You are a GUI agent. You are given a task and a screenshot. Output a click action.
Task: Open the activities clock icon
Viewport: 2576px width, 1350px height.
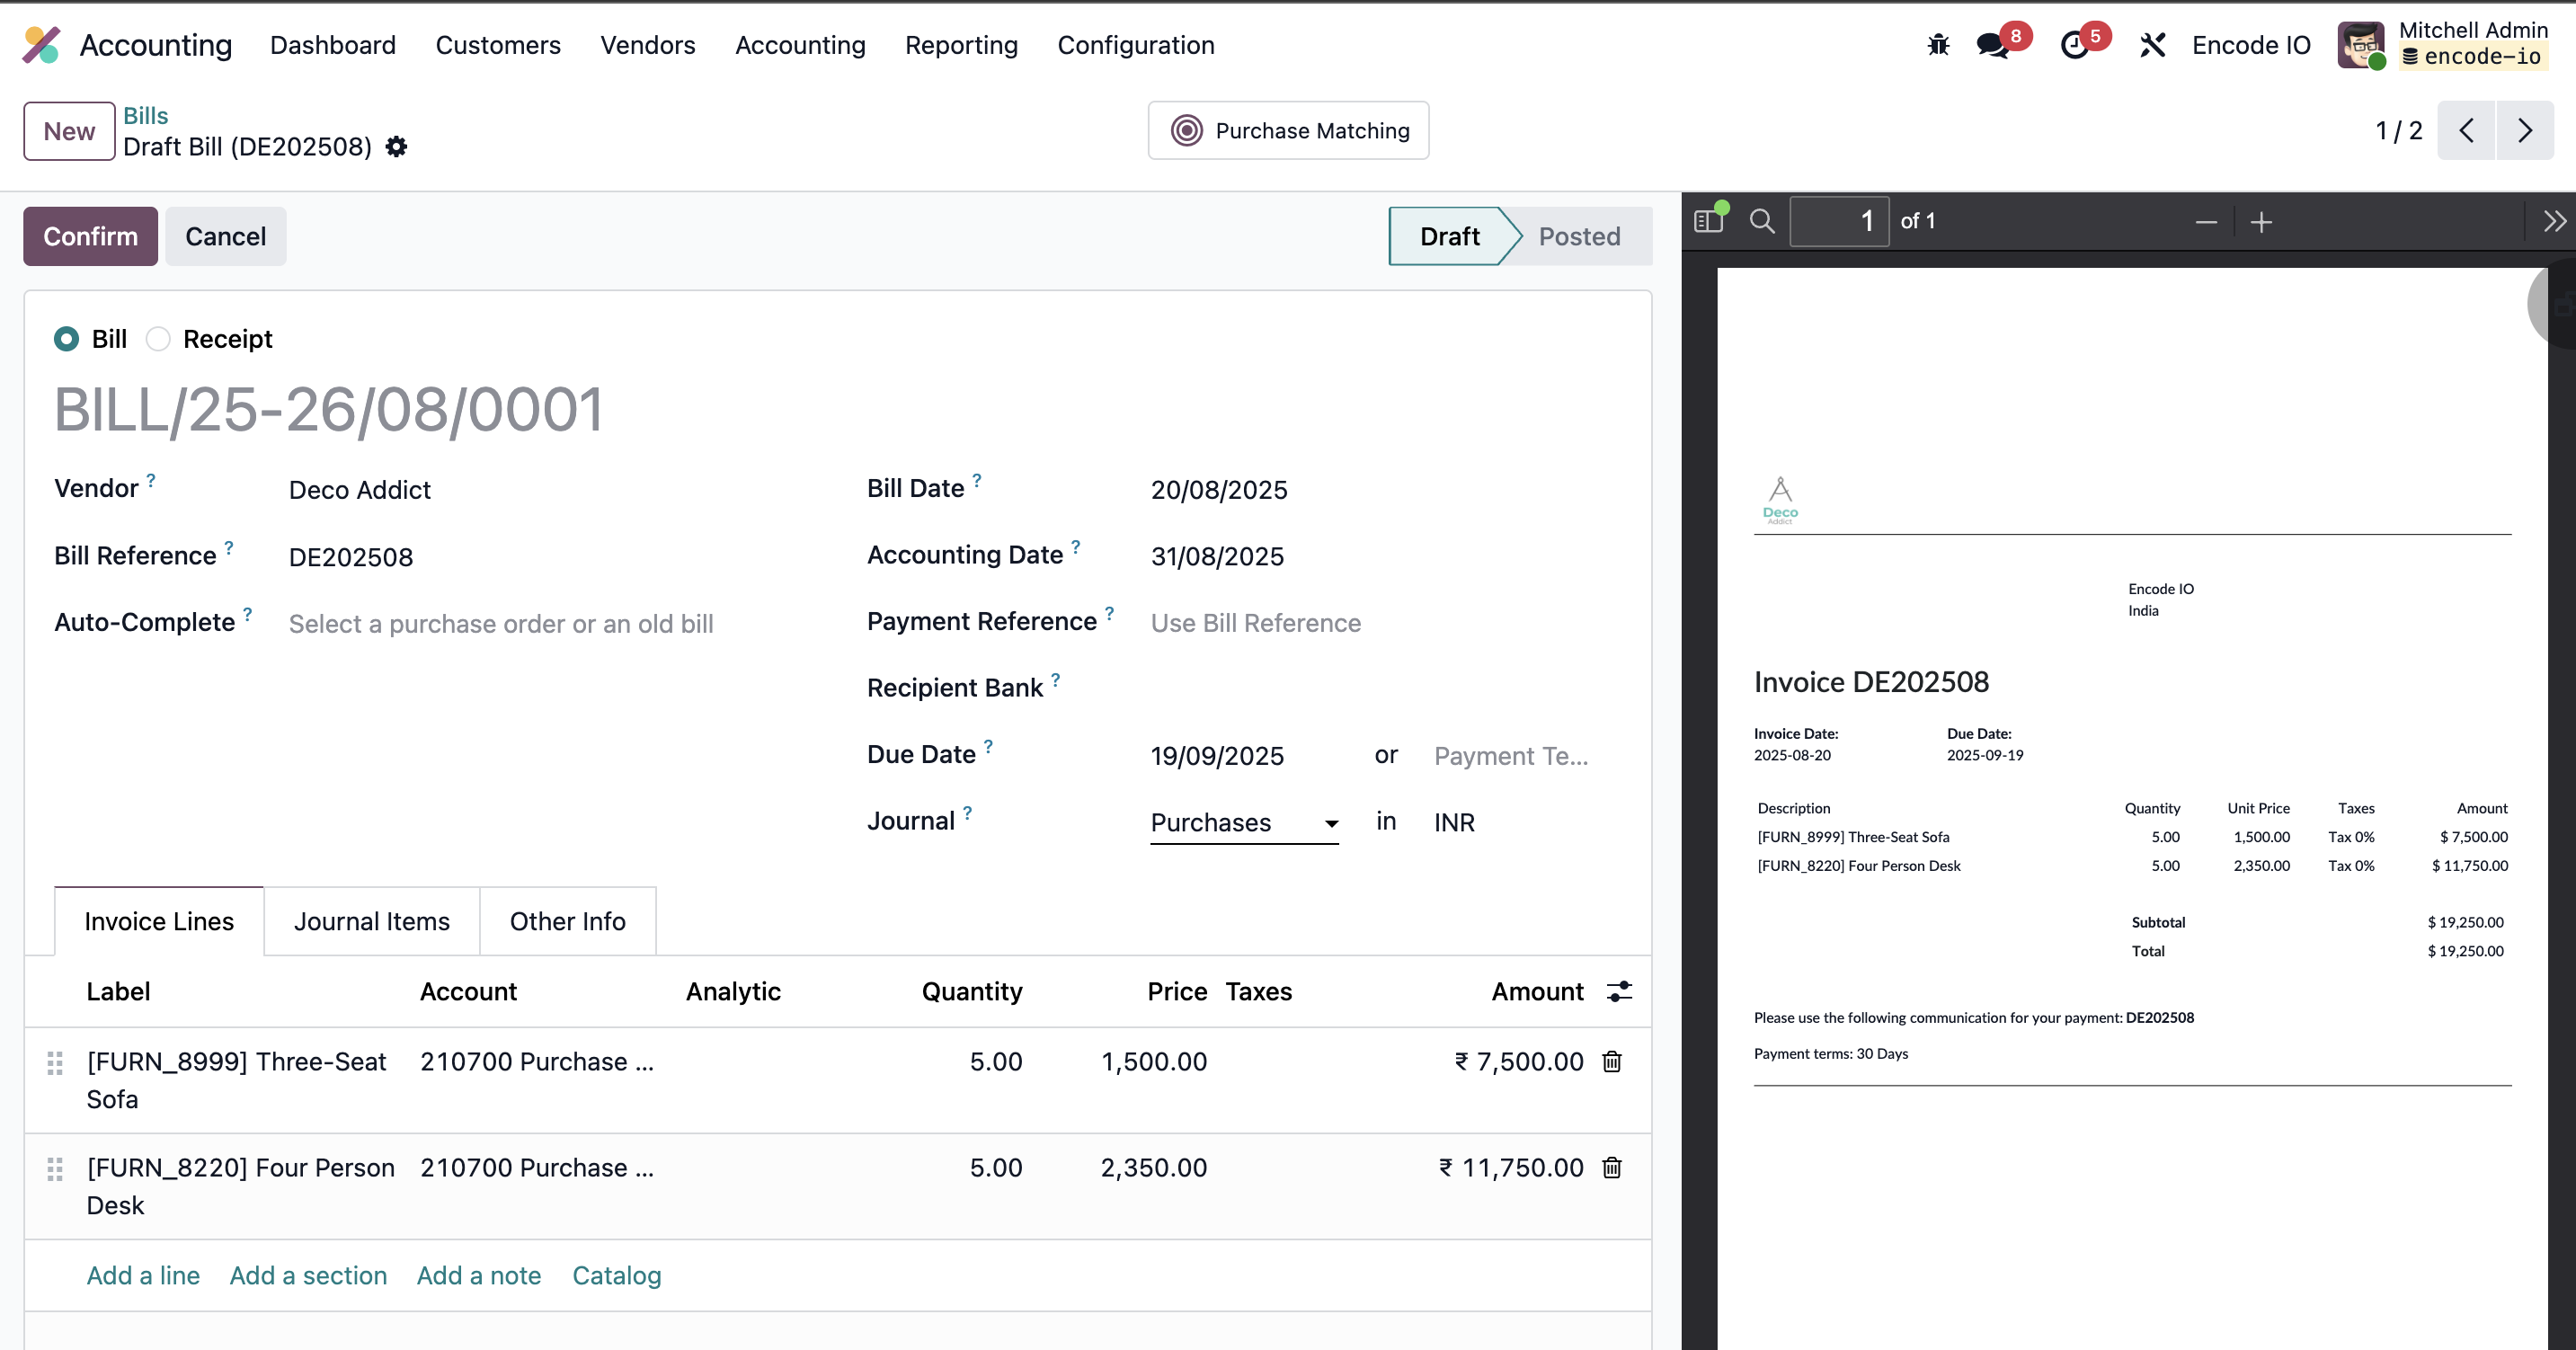[x=2074, y=45]
